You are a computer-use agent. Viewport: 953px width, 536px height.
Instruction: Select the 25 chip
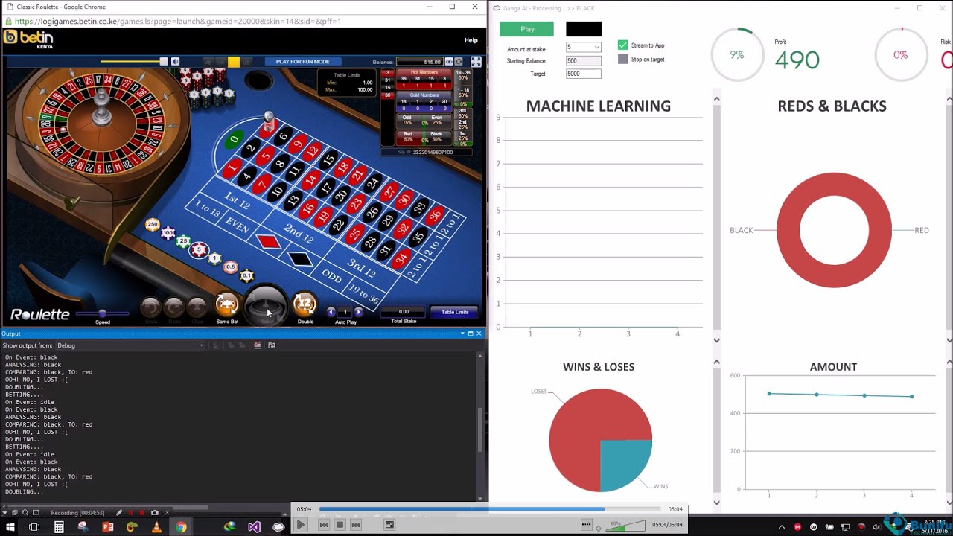click(x=183, y=241)
